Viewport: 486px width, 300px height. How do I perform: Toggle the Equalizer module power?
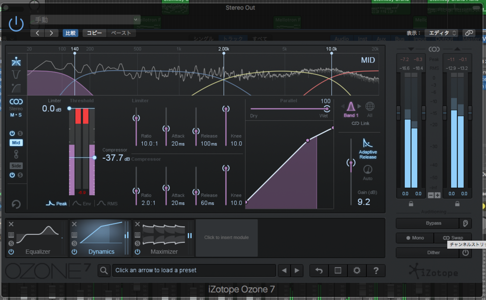(11, 252)
